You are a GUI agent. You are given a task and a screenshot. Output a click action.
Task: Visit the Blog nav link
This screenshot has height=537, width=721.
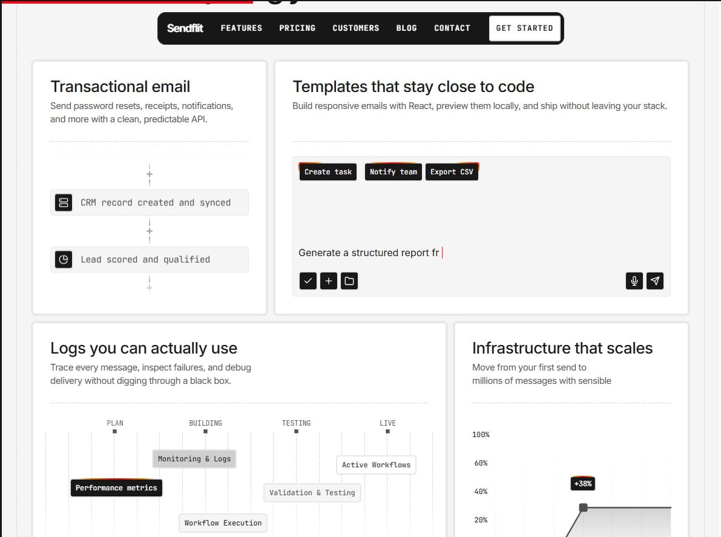(406, 28)
